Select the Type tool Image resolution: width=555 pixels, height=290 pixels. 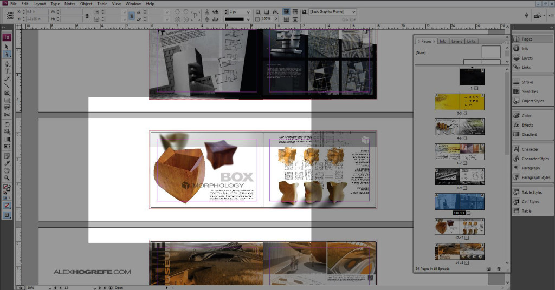[x=7, y=71]
